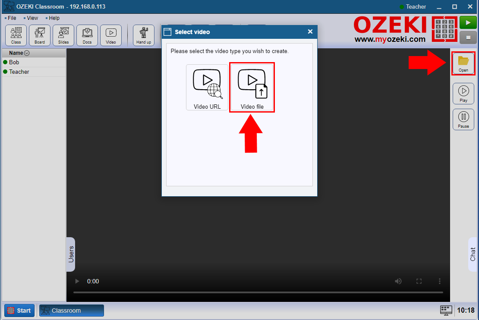Choose the Video URL option
479x320 pixels.
click(207, 87)
